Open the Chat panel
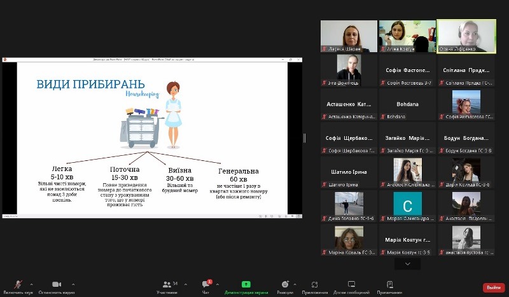The height and width of the screenshot is (297, 509). pos(206,285)
